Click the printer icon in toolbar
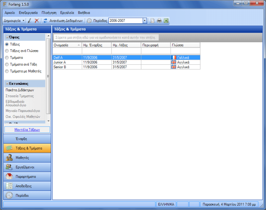Viewport: 266px width, 210px height. tap(159, 21)
